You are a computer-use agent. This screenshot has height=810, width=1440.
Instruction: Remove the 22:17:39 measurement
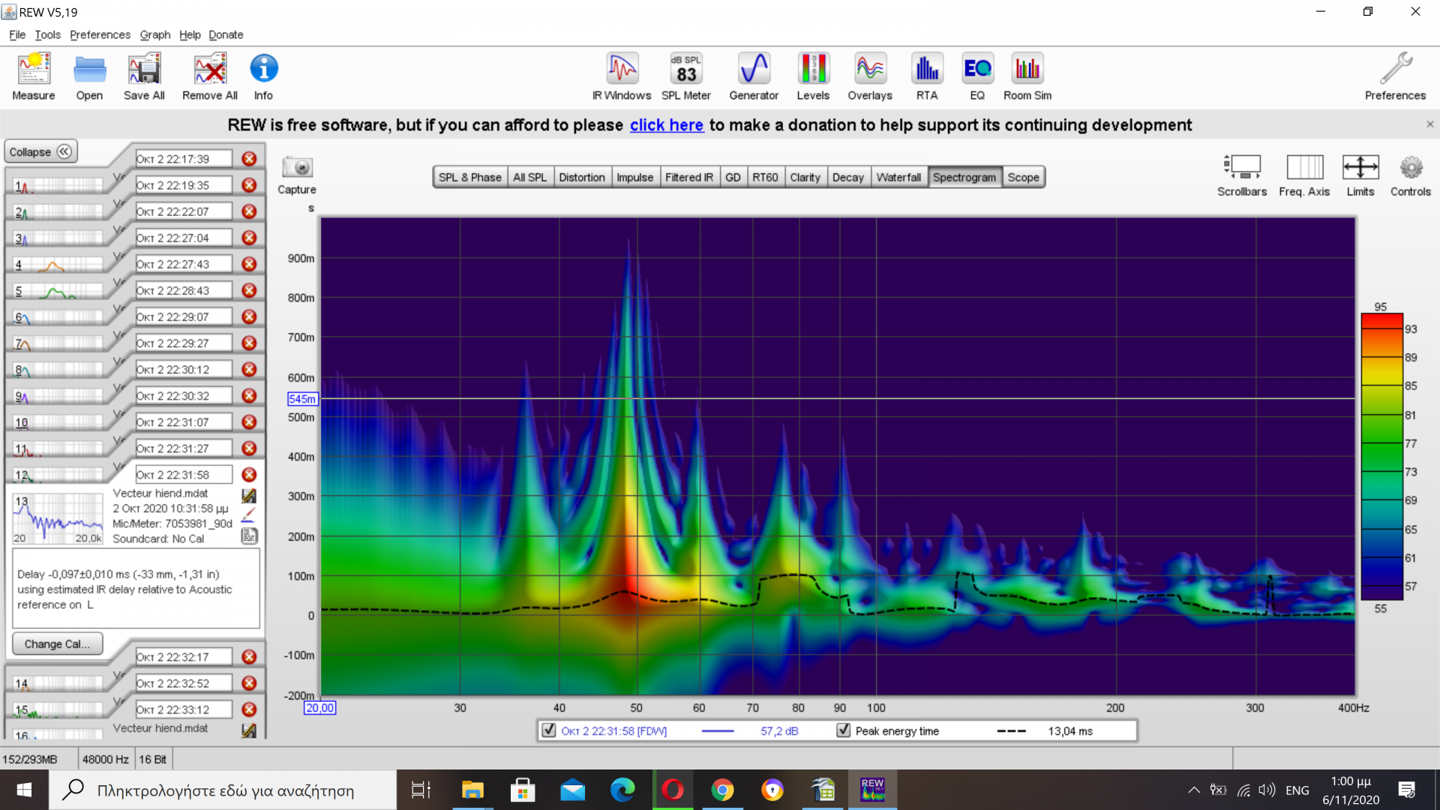pos(249,159)
